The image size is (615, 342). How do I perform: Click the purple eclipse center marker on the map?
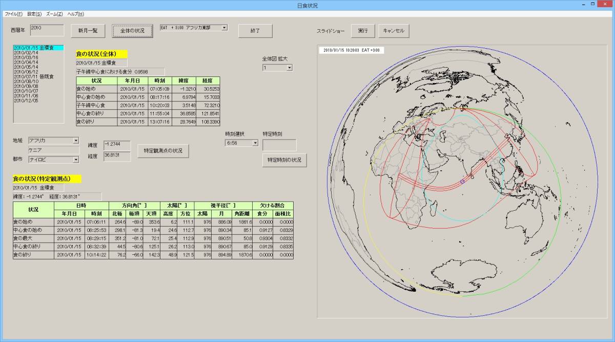tap(462, 182)
